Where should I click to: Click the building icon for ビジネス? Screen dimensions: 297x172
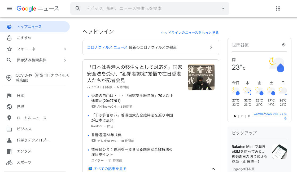[x=9, y=129]
